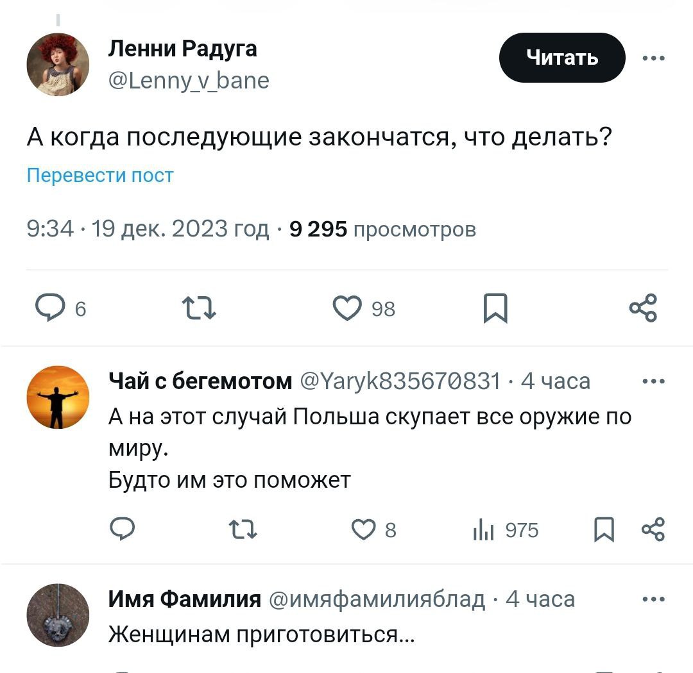This screenshot has height=673, width=693.
Task: Click the Перевести пост link
Action: click(100, 176)
